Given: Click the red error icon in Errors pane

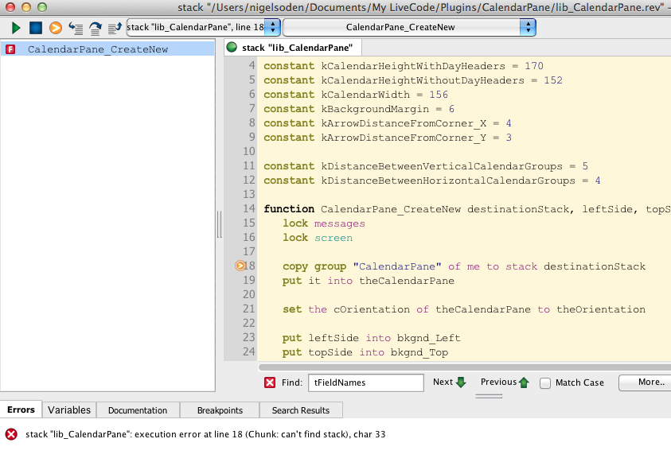Looking at the screenshot, I should pos(11,434).
